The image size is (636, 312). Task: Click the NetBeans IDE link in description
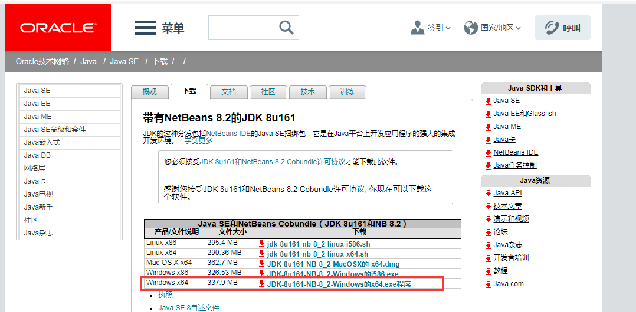coord(228,133)
